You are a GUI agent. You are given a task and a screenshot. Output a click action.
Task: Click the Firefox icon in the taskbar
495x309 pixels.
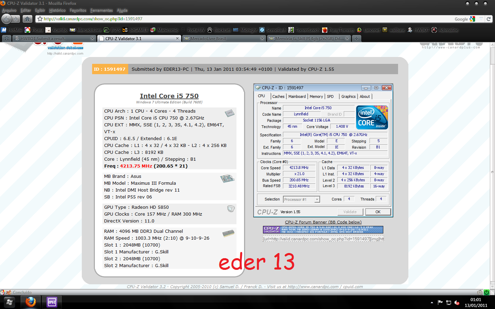tap(31, 302)
